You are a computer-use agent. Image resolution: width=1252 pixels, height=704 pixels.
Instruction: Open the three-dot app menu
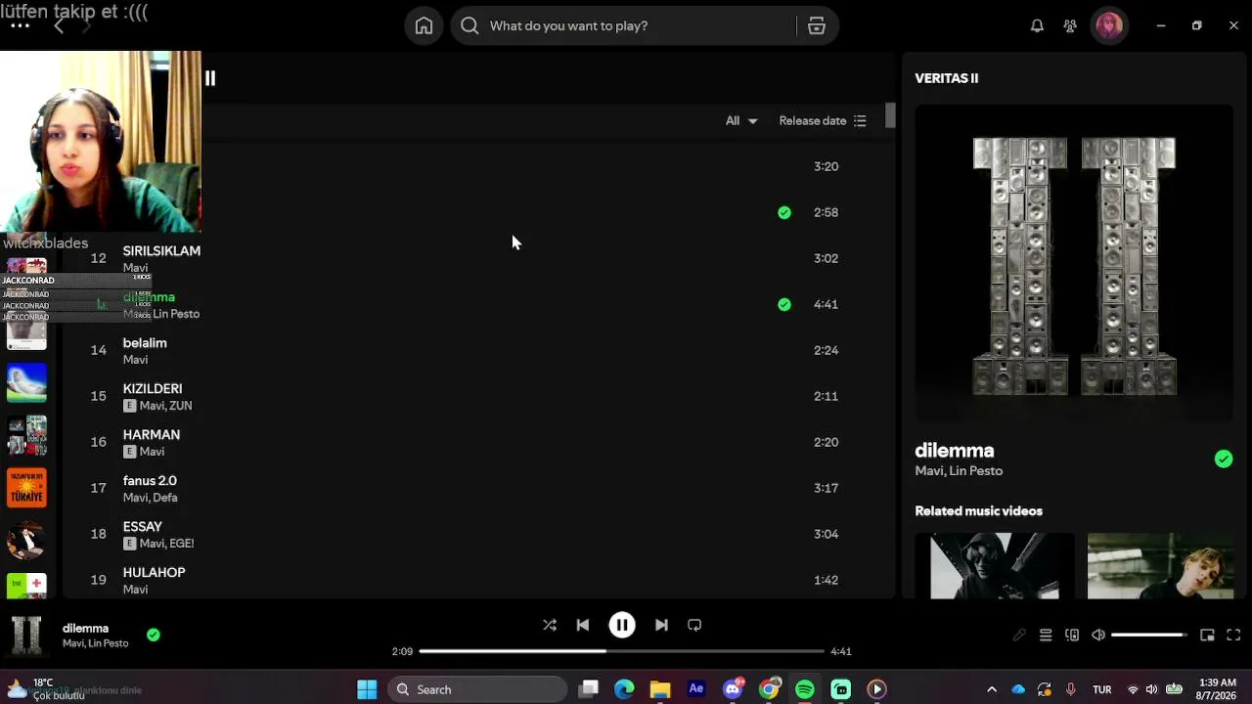coord(20,26)
